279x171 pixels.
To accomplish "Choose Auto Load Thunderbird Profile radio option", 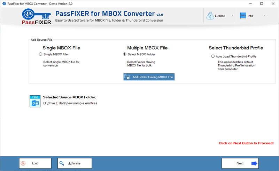I will [x=213, y=56].
